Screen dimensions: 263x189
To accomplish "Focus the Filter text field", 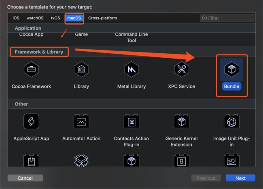I will coord(227,18).
